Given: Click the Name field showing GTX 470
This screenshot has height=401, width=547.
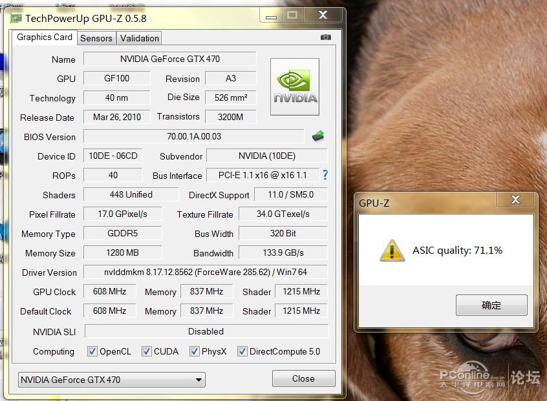Looking at the screenshot, I should tap(170, 59).
